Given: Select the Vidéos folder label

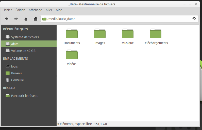Looking at the screenshot, I should click(72, 64).
